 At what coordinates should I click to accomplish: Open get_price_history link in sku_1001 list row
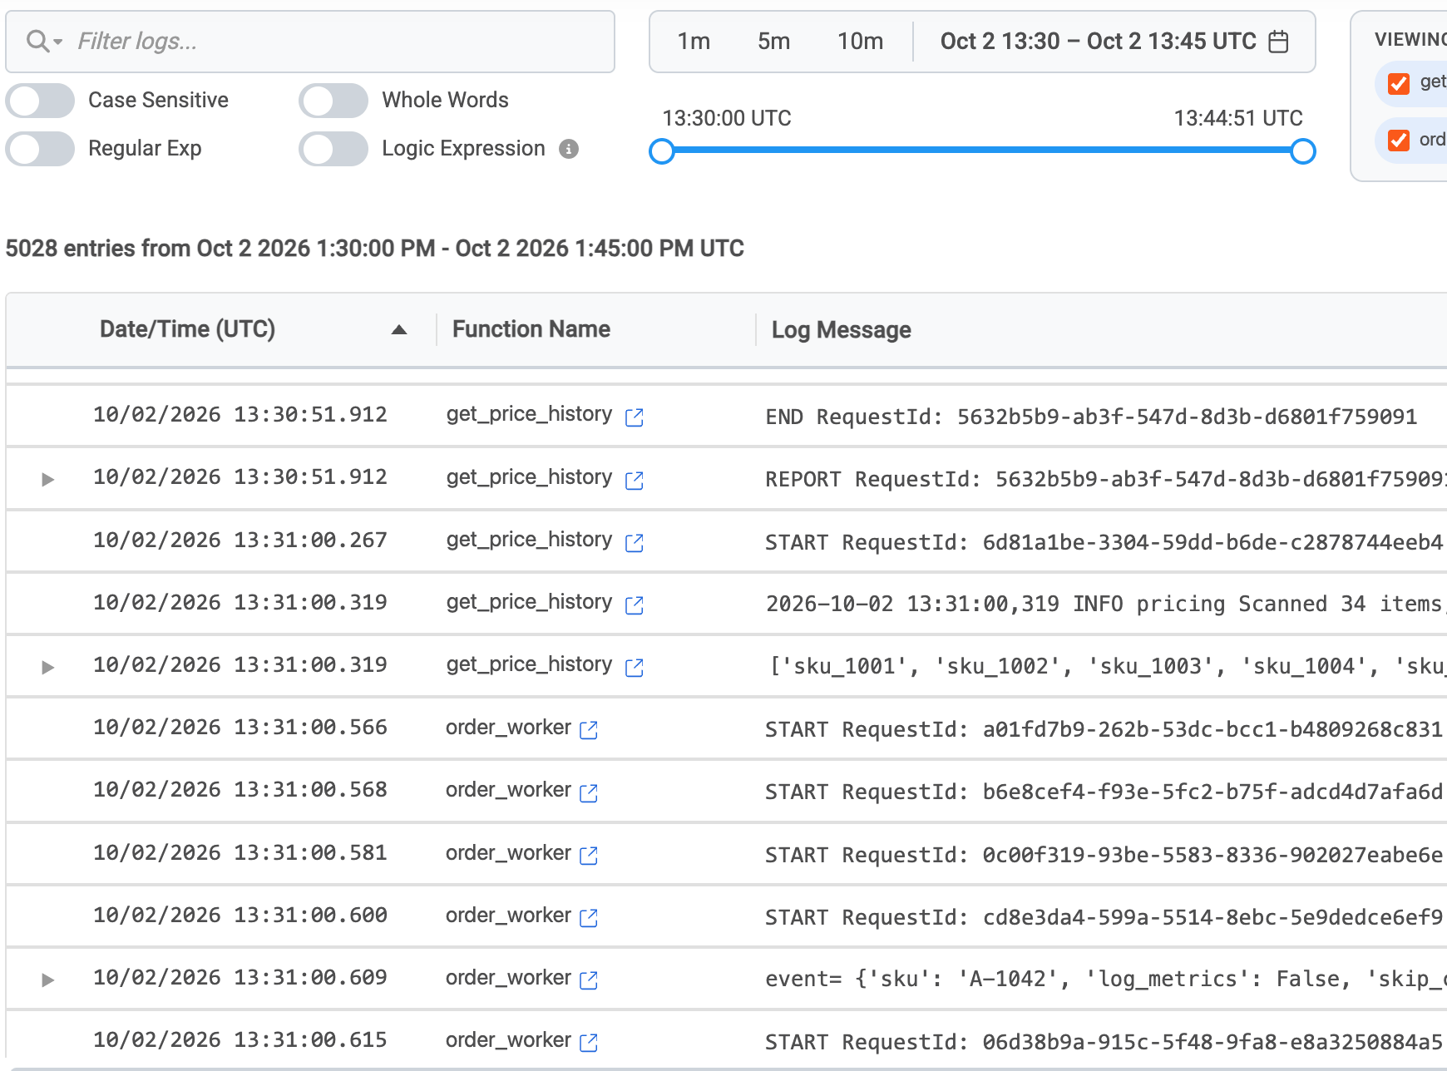point(634,667)
